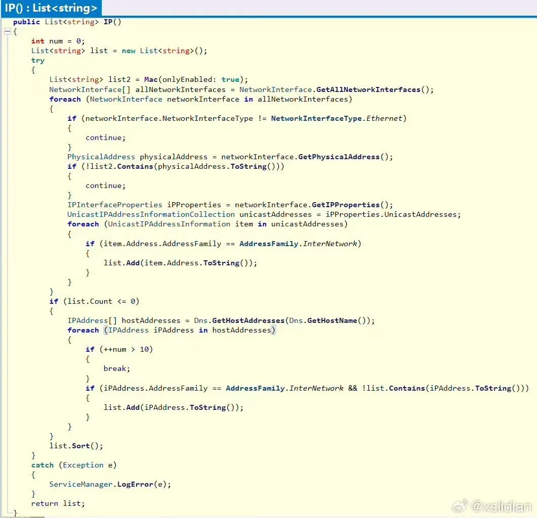Click the "break;" statement

tap(117, 368)
